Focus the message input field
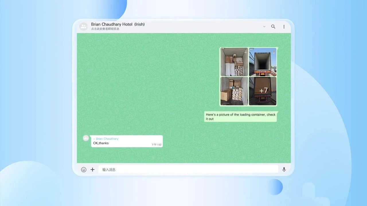Image resolution: width=367 pixels, height=206 pixels. pyautogui.click(x=188, y=169)
